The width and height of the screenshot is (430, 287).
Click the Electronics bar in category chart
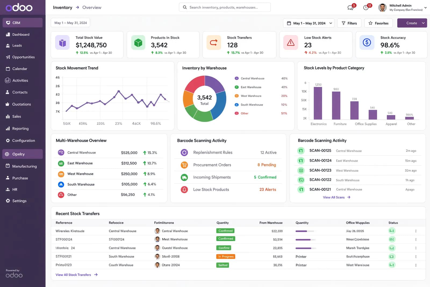(318, 103)
